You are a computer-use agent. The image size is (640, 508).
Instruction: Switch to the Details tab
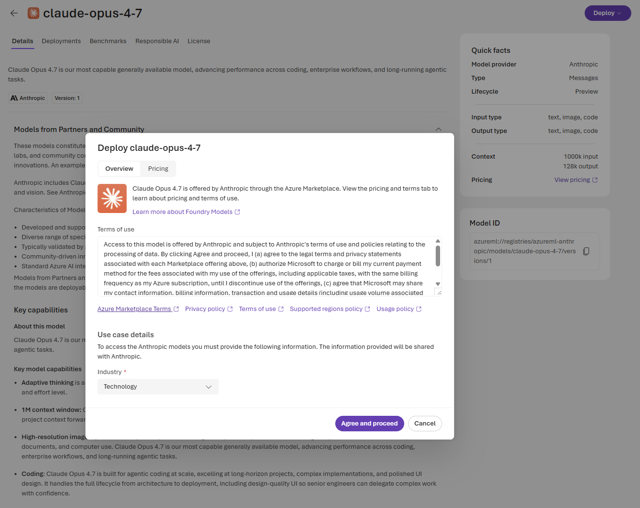23,41
